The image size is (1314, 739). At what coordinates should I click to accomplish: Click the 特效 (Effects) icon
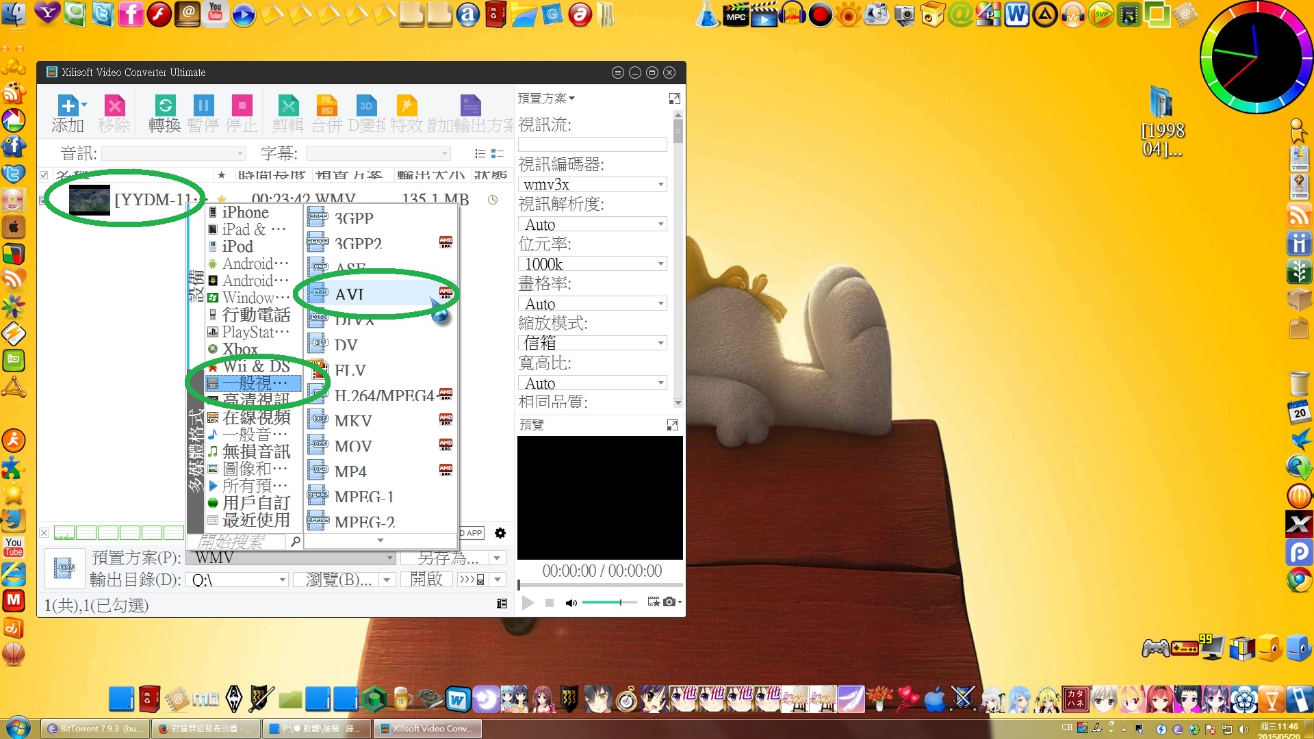407,105
